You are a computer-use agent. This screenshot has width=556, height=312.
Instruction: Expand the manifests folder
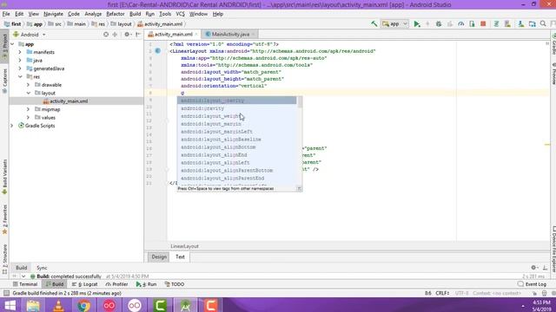[20, 52]
